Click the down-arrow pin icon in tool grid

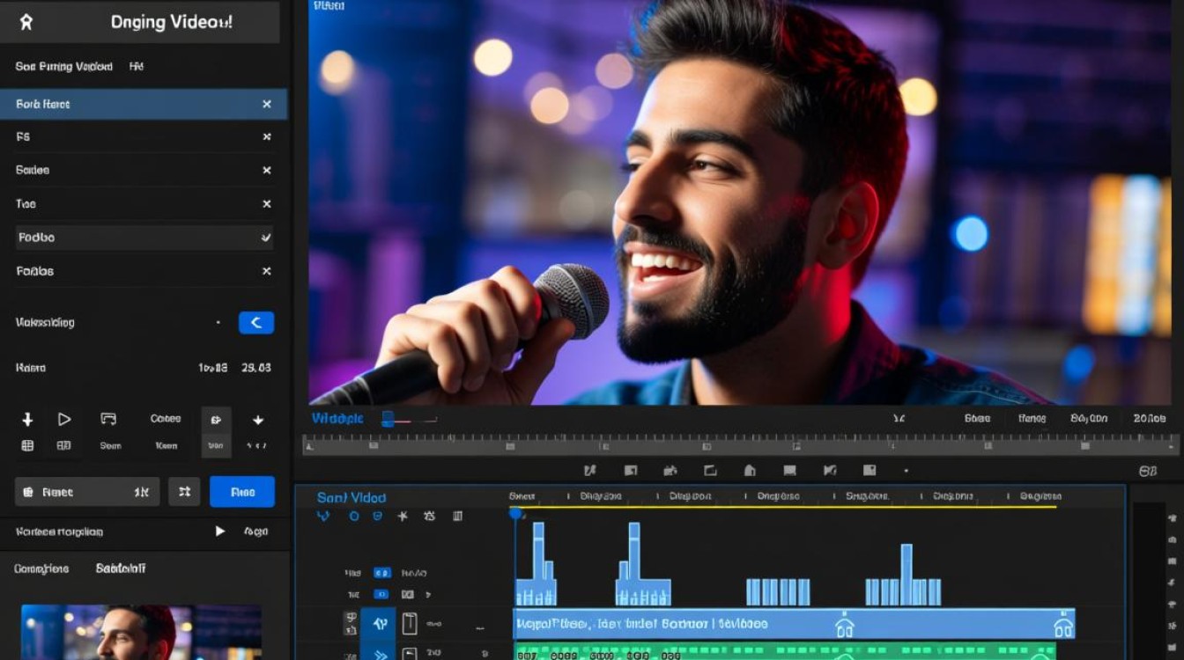tap(27, 420)
